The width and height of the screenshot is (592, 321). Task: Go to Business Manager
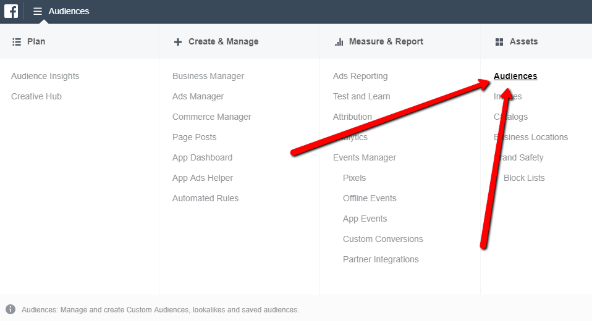pyautogui.click(x=208, y=76)
